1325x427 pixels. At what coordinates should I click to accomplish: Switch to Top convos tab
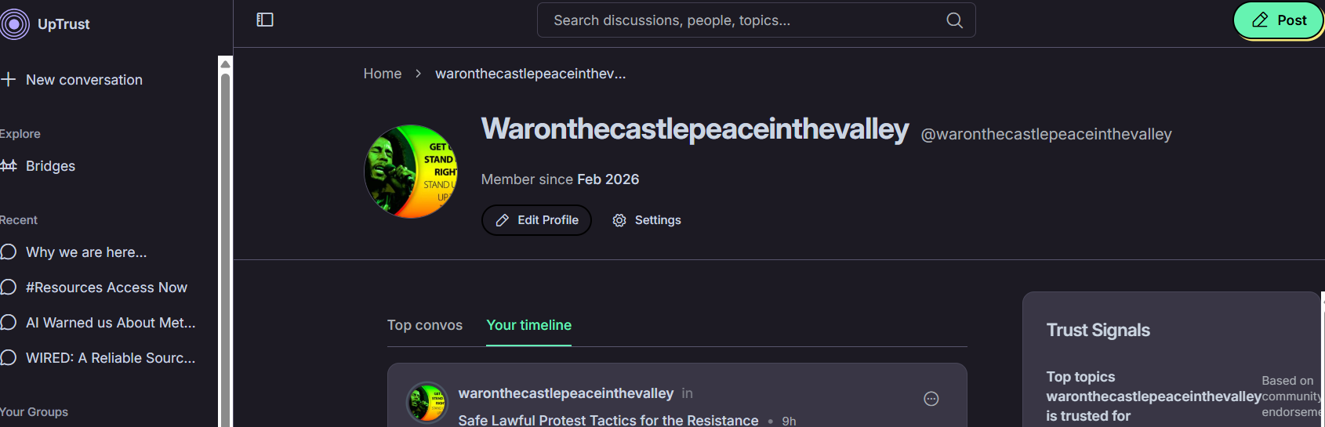pos(425,325)
